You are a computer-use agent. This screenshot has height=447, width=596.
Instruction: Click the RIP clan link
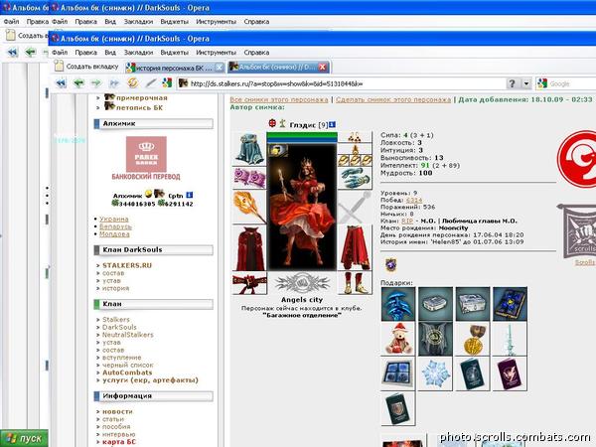407,221
